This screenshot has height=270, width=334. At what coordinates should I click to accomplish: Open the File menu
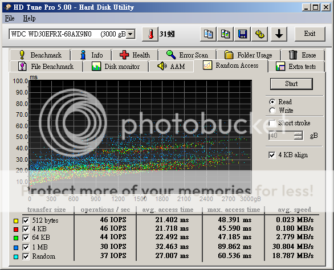pyautogui.click(x=10, y=18)
